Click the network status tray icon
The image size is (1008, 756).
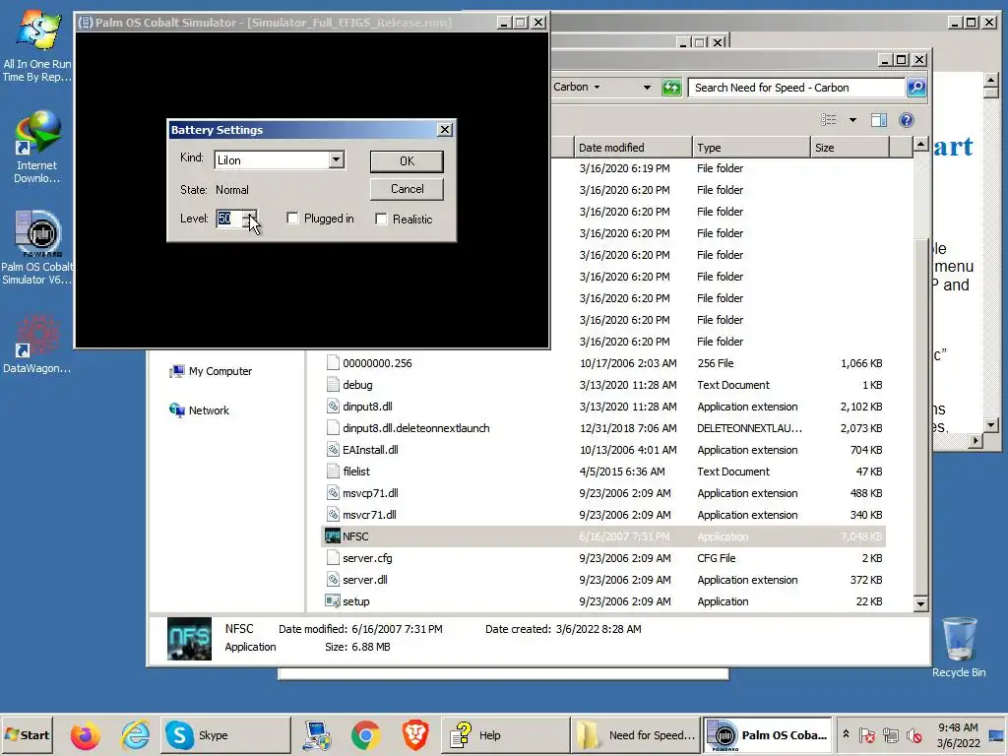click(x=890, y=734)
